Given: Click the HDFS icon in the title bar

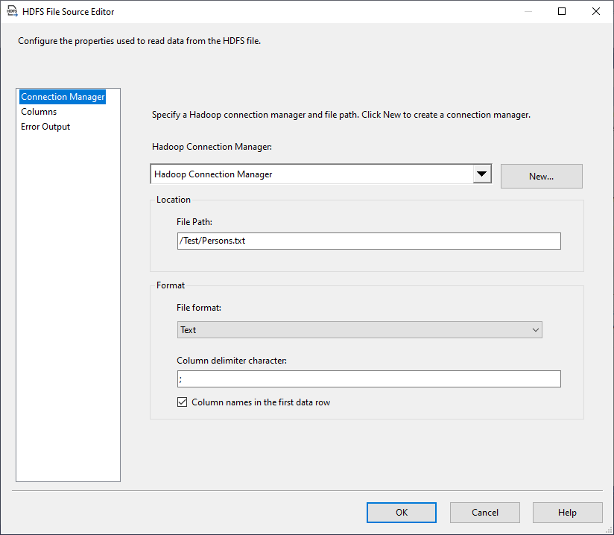Looking at the screenshot, I should (12, 11).
